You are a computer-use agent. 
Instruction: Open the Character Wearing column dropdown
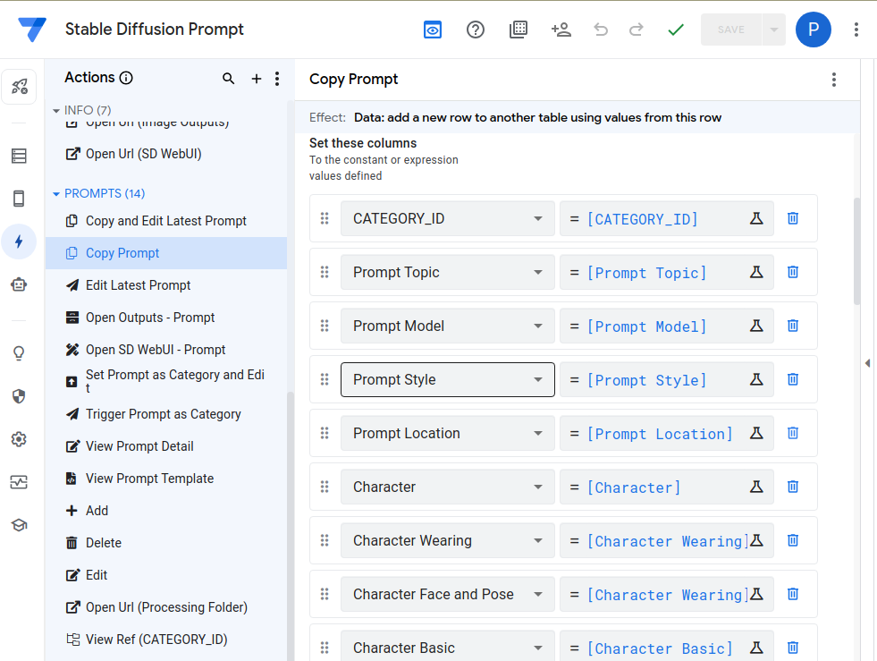click(448, 540)
